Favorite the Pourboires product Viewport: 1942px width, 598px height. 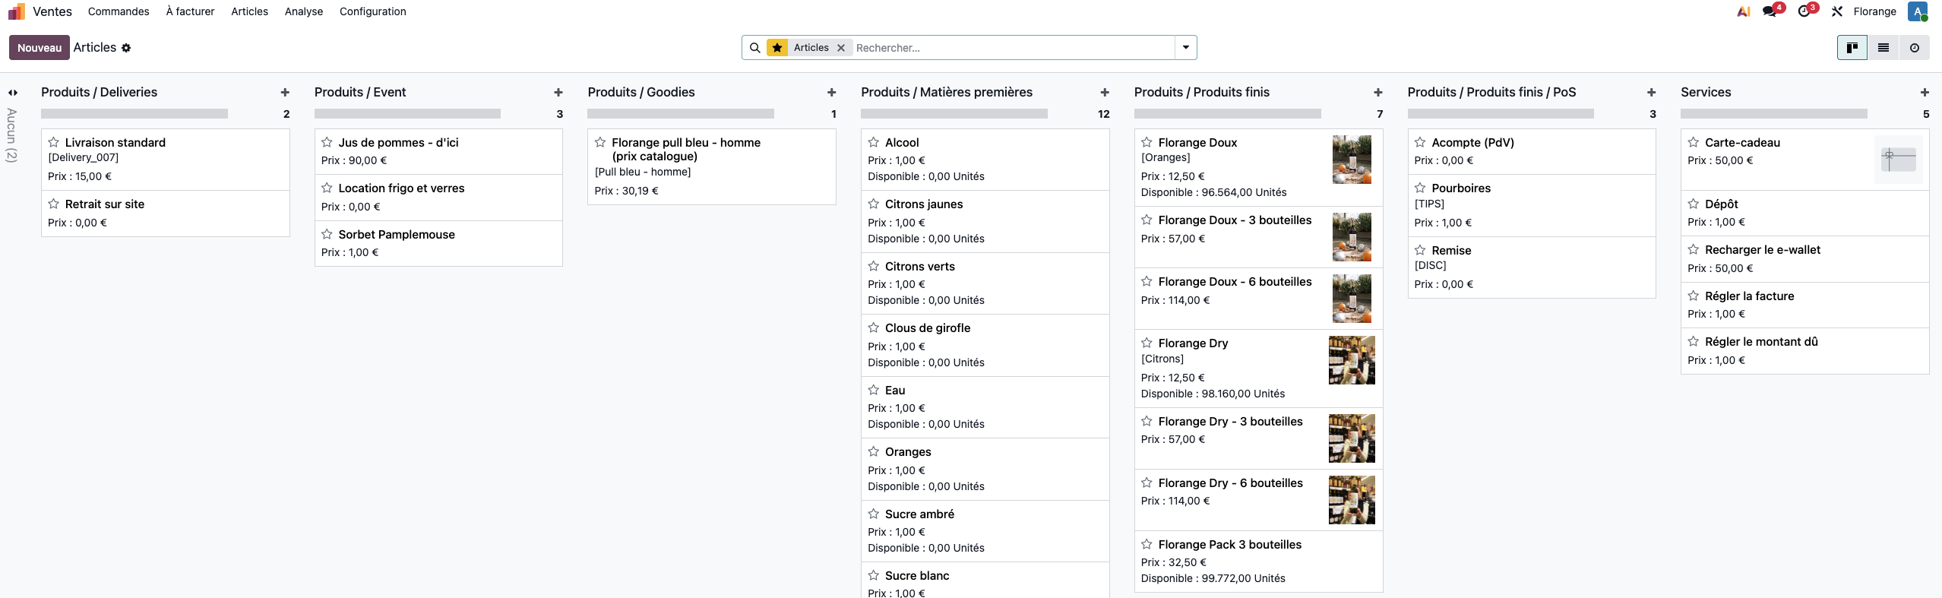(1420, 188)
